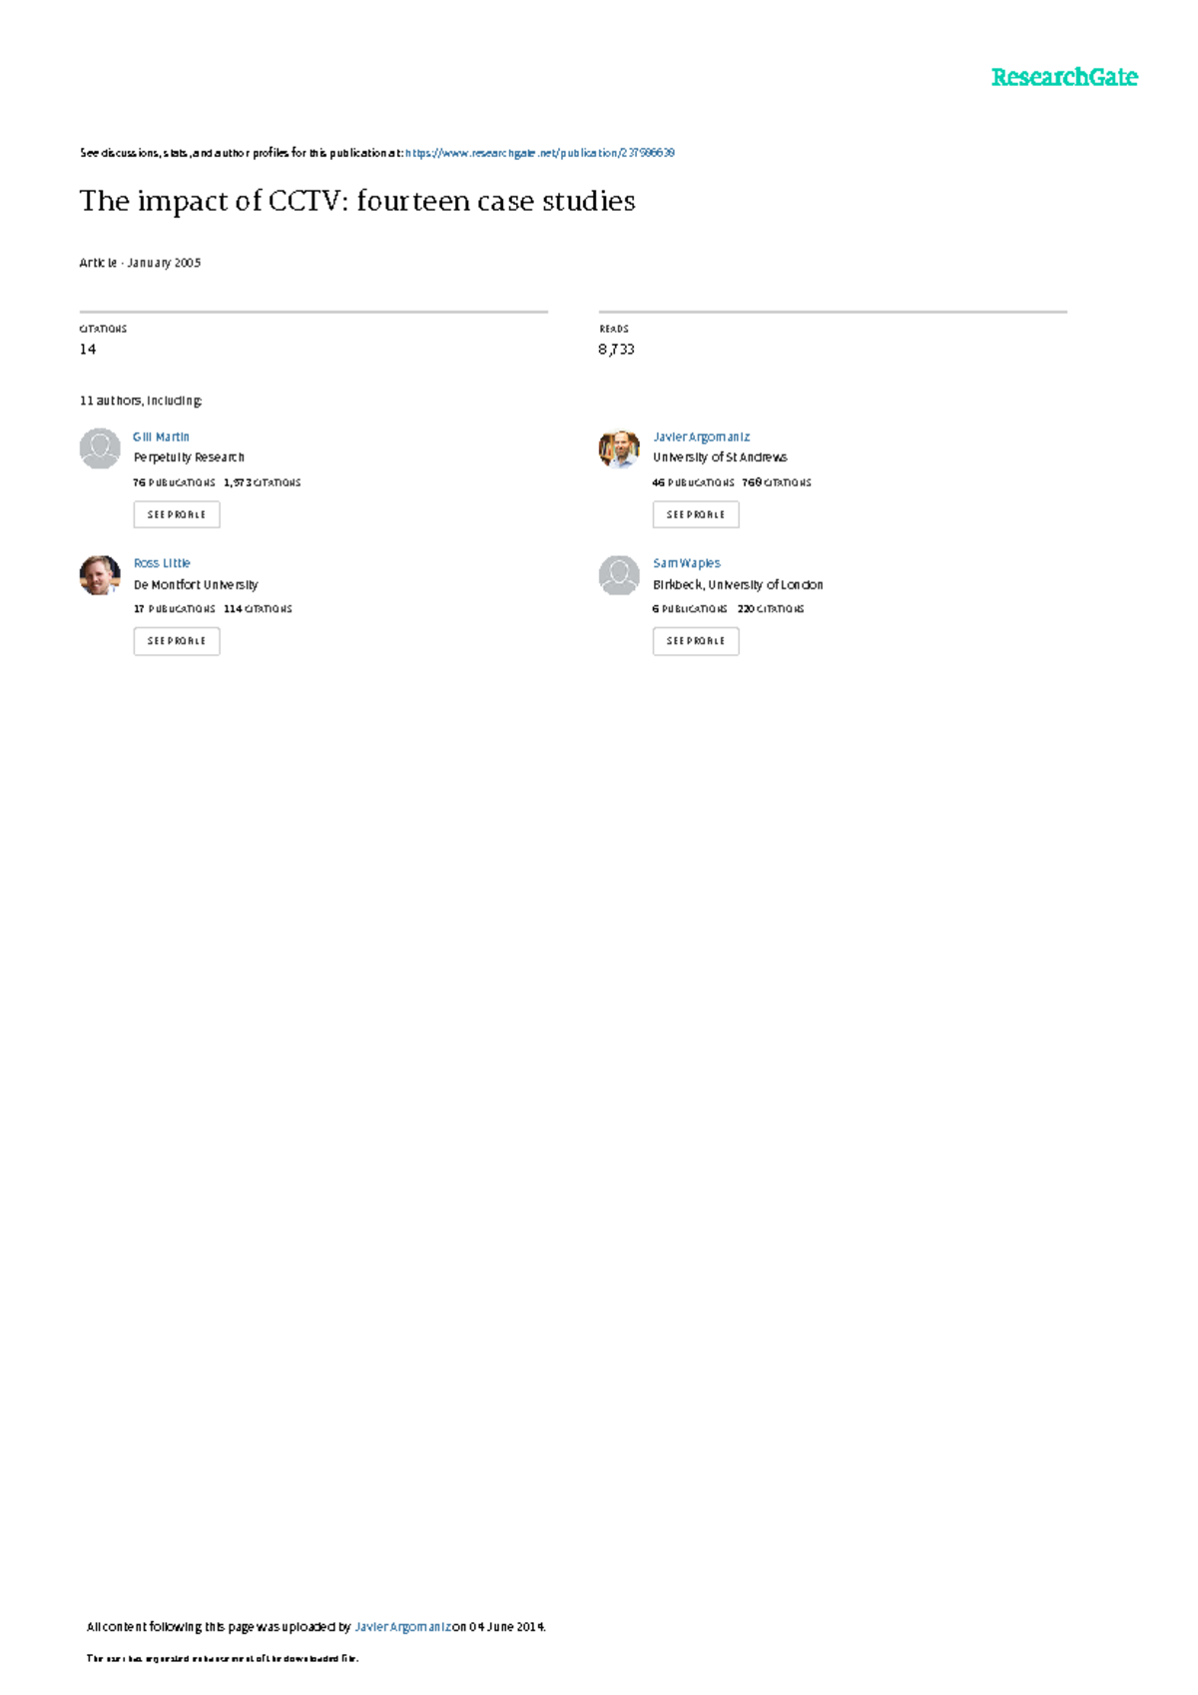Open Gill Martin's author name link

click(161, 436)
